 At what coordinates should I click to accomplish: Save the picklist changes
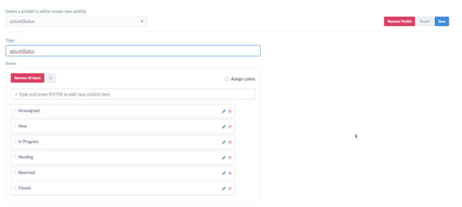(441, 21)
